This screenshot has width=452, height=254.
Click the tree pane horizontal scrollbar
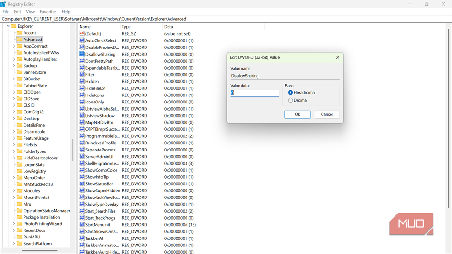point(40,251)
